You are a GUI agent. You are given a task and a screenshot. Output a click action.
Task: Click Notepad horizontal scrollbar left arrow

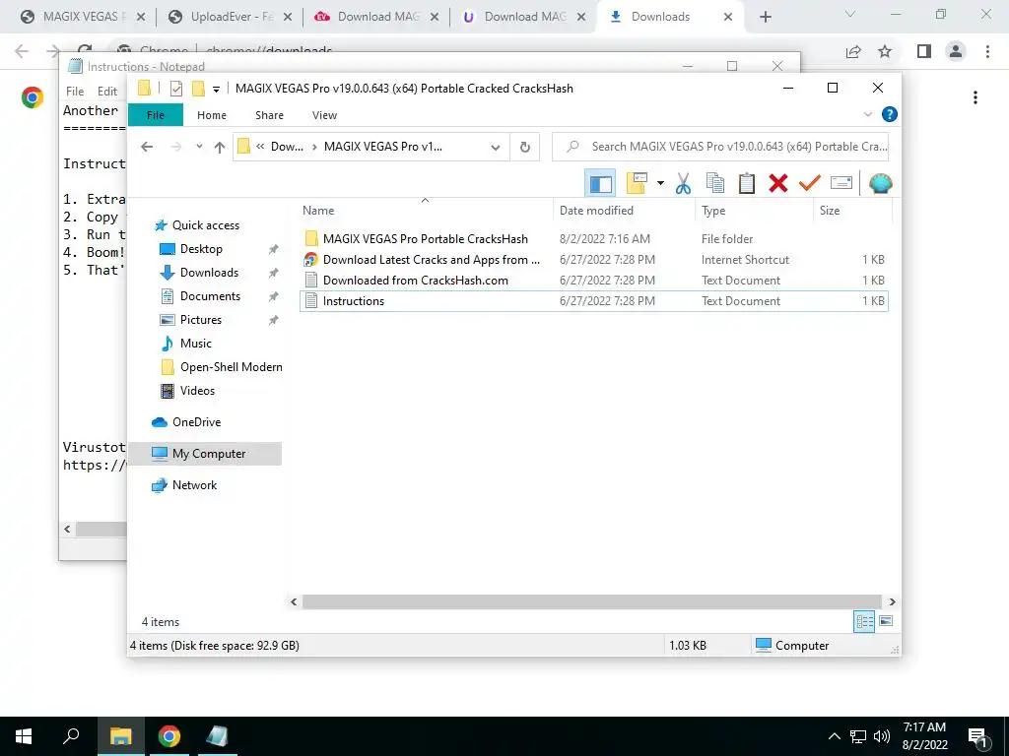(x=68, y=529)
